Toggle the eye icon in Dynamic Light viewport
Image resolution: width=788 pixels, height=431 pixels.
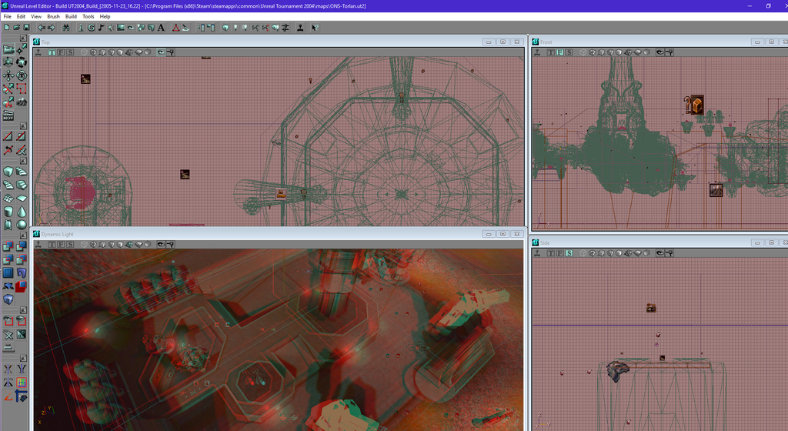[x=161, y=244]
